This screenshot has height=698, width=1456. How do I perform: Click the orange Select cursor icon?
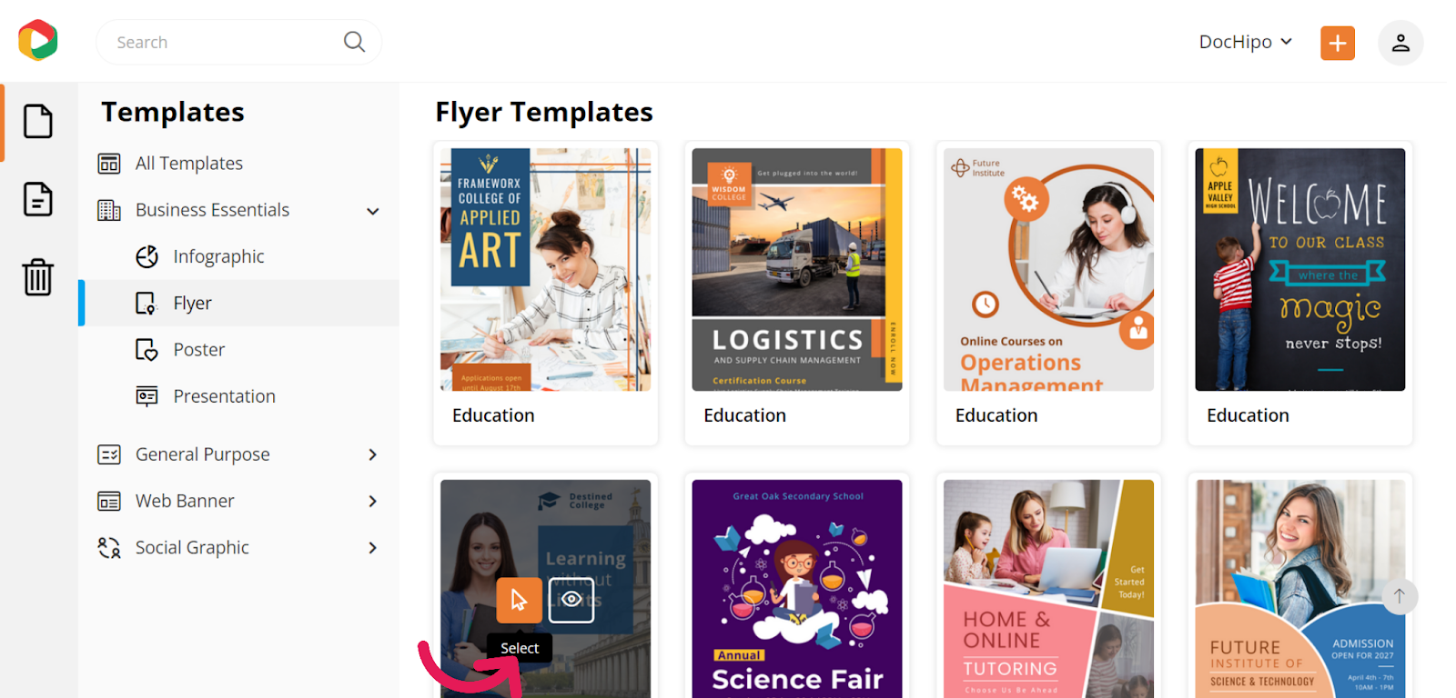point(520,600)
